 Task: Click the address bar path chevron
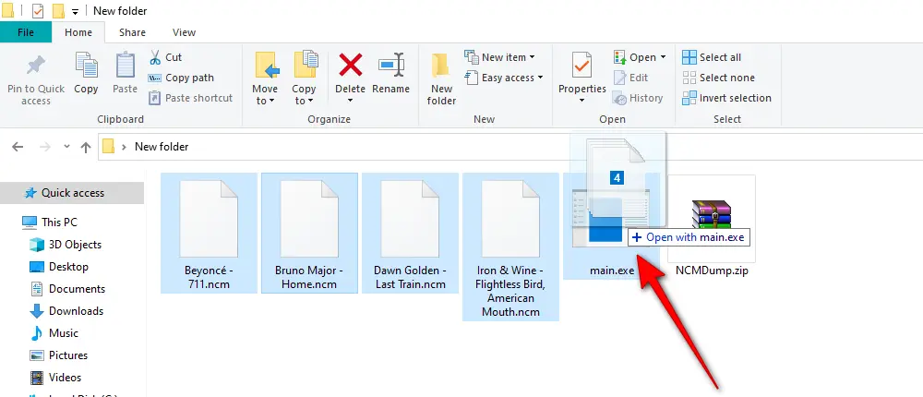pos(124,147)
